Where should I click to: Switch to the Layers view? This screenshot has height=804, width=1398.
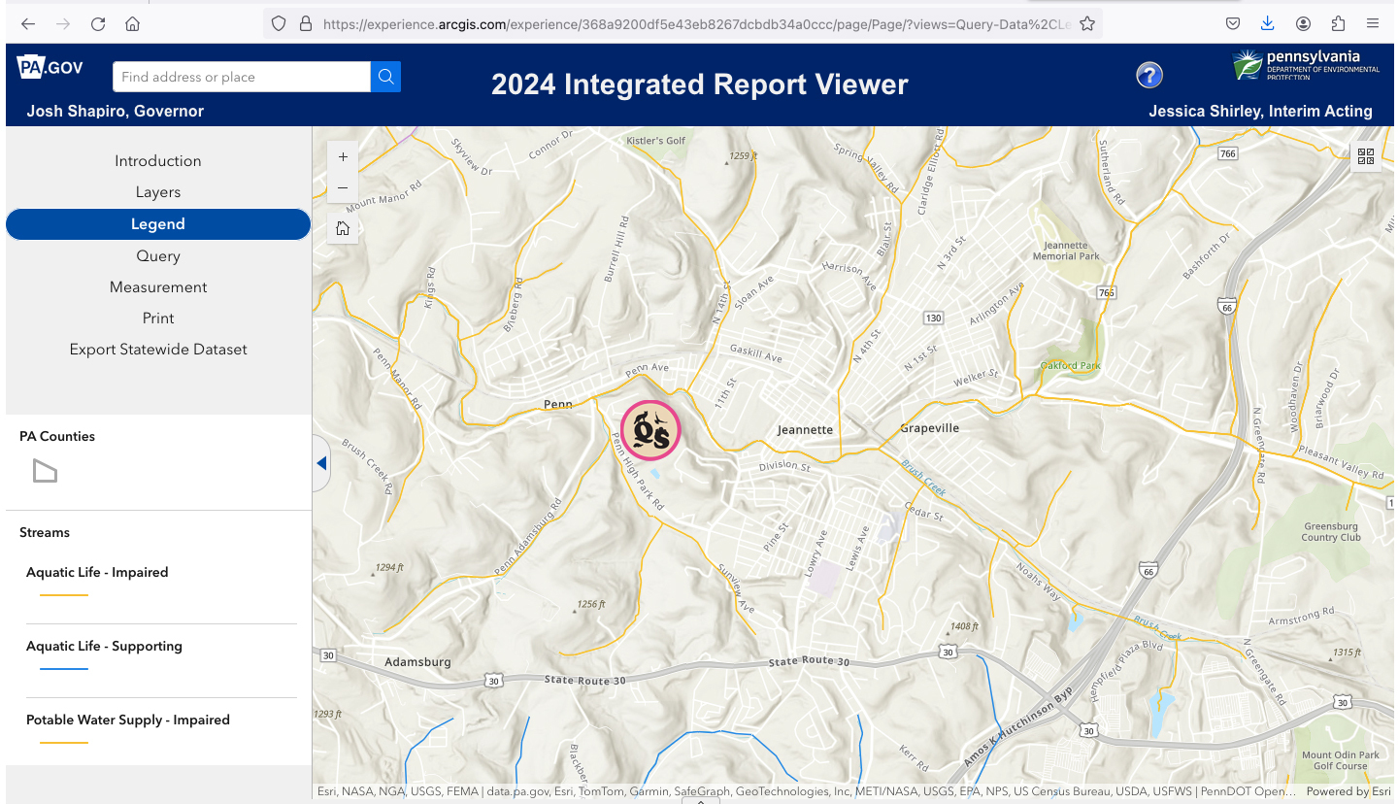158,192
